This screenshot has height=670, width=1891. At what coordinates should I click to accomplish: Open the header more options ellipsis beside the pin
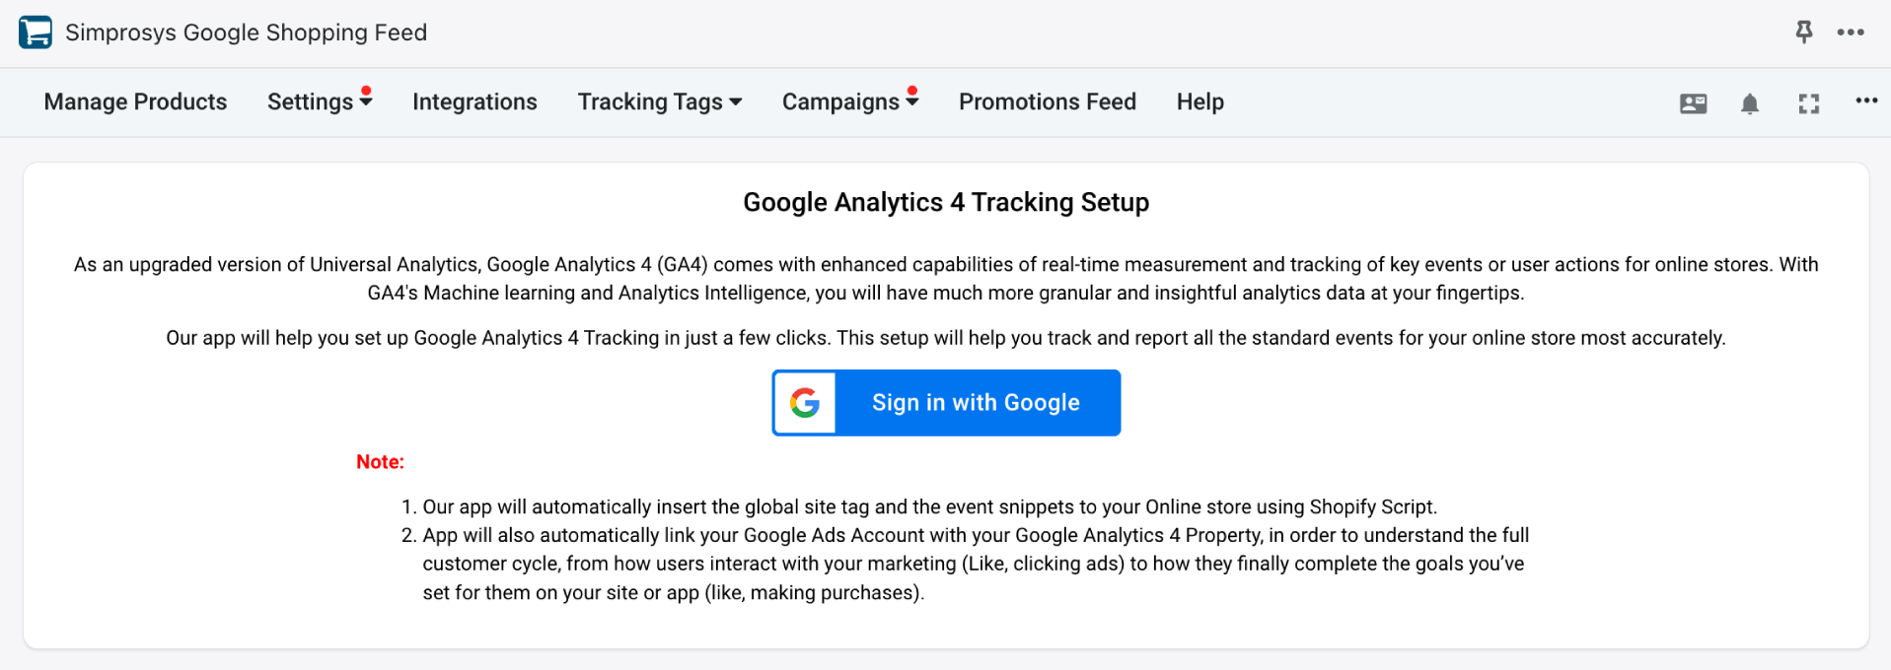pos(1851,33)
